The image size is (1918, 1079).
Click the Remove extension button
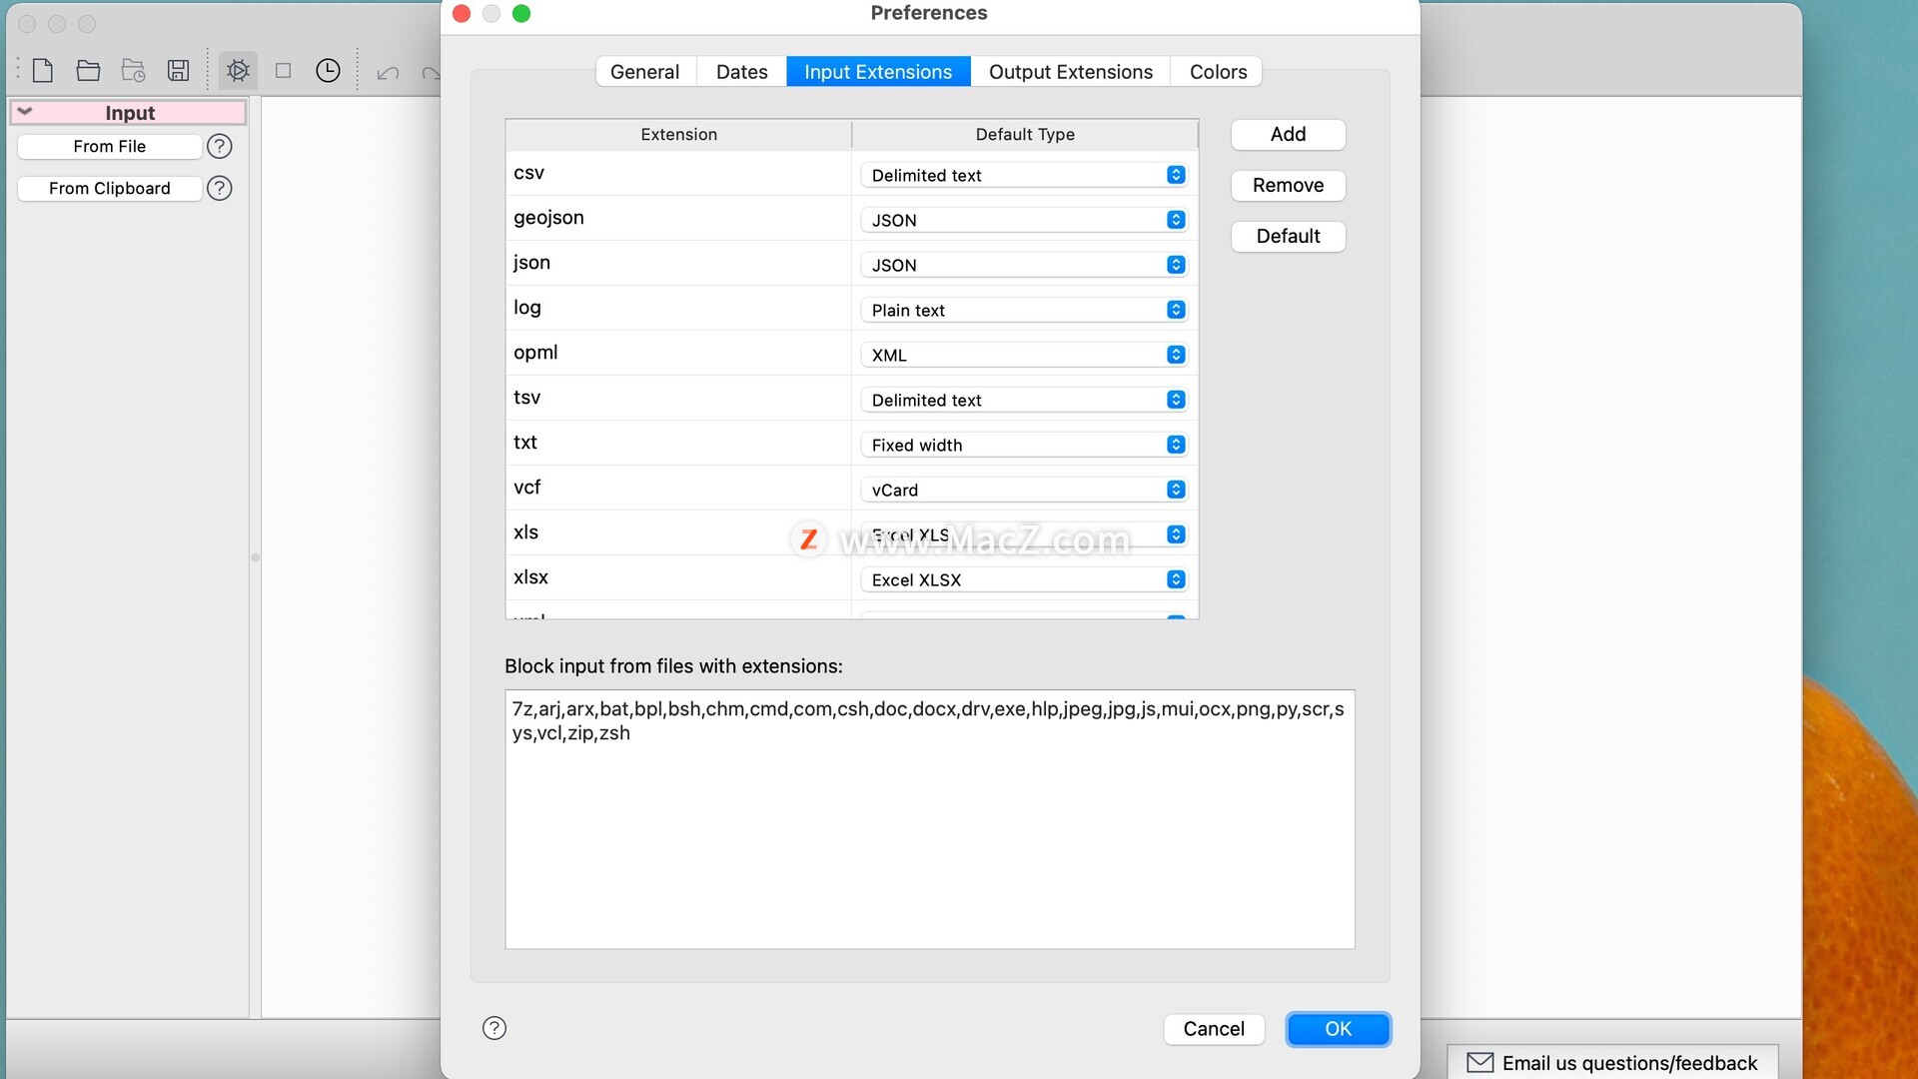click(1288, 185)
